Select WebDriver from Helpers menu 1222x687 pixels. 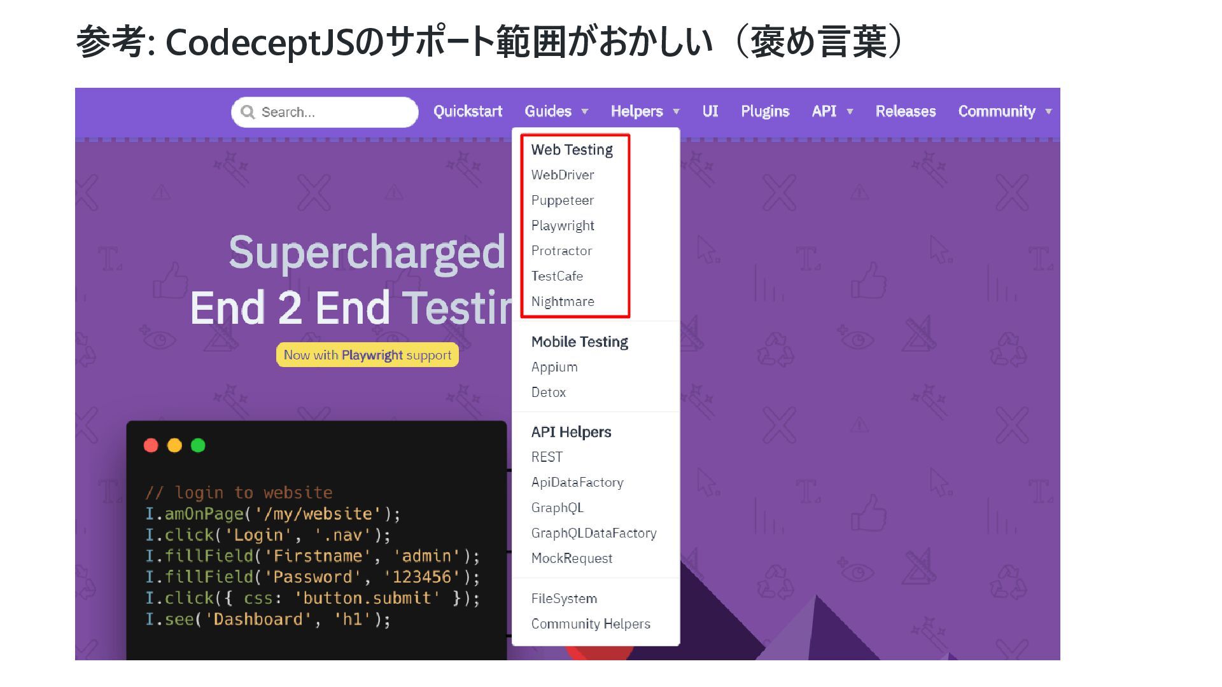point(563,175)
